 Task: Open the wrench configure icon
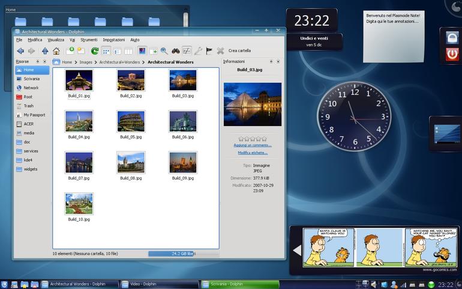click(x=198, y=51)
